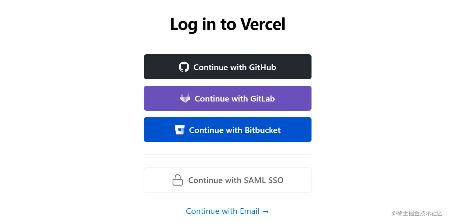Click the padlock icon beside SAML SSO
This screenshot has width=449, height=223.
178,180
